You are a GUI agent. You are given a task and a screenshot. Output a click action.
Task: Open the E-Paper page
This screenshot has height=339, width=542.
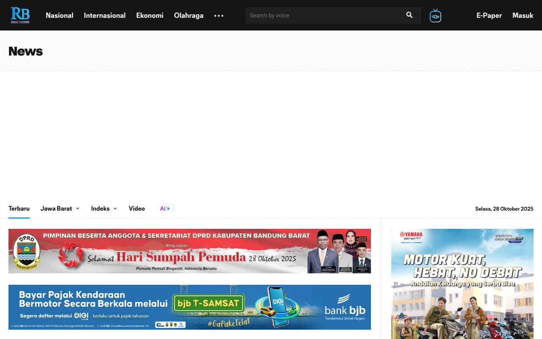tap(489, 15)
